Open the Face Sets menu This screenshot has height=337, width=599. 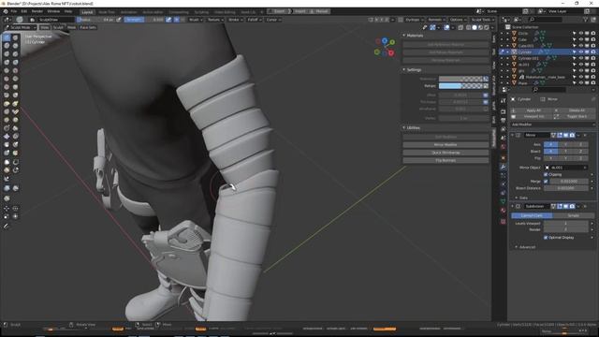[x=88, y=27]
